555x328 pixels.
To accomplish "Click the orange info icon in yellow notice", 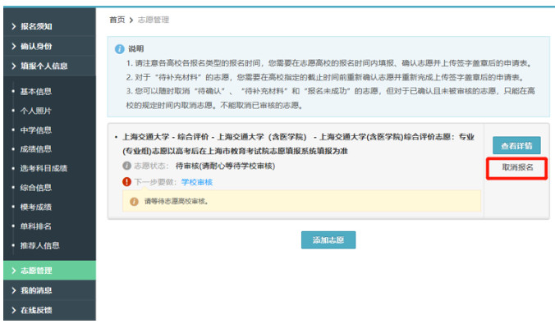I will (x=134, y=202).
